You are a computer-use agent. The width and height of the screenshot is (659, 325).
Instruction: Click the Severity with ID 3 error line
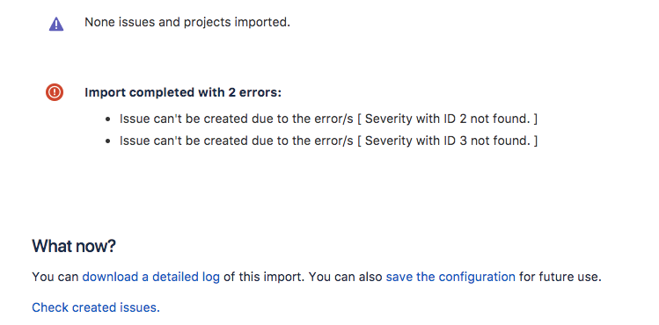(329, 141)
